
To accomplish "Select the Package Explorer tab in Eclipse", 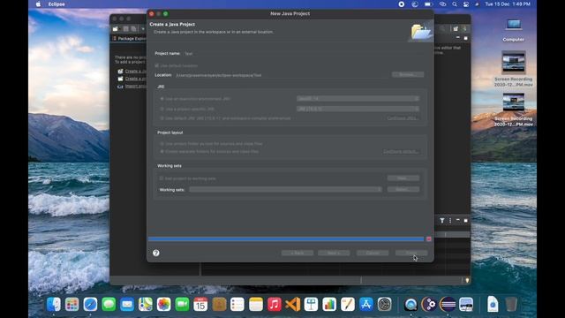I will pyautogui.click(x=129, y=38).
